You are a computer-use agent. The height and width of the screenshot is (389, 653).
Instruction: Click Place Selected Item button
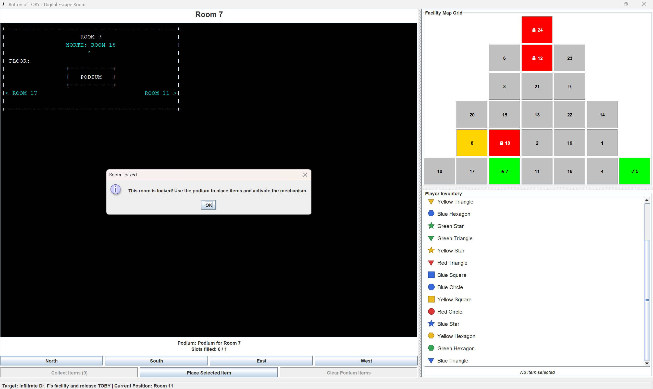point(208,373)
